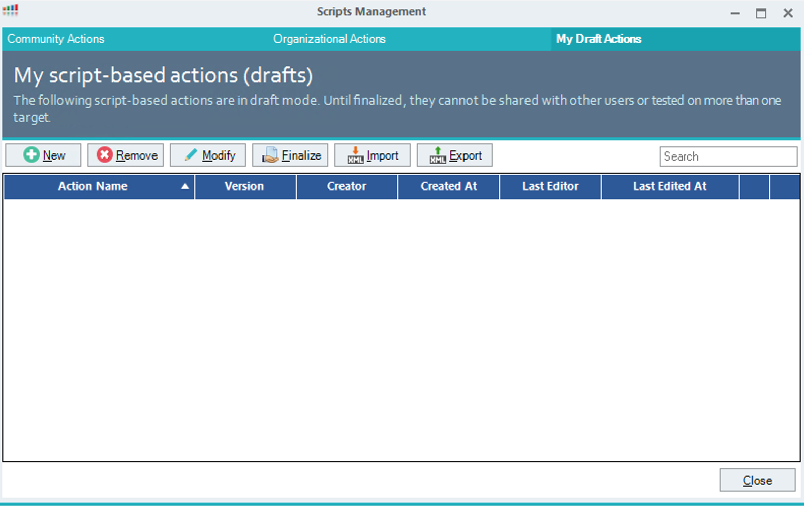Sort by Last Edited At column header

670,186
